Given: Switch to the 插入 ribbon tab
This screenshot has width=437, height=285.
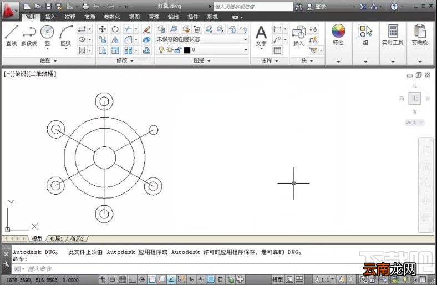Looking at the screenshot, I should click(x=50, y=17).
